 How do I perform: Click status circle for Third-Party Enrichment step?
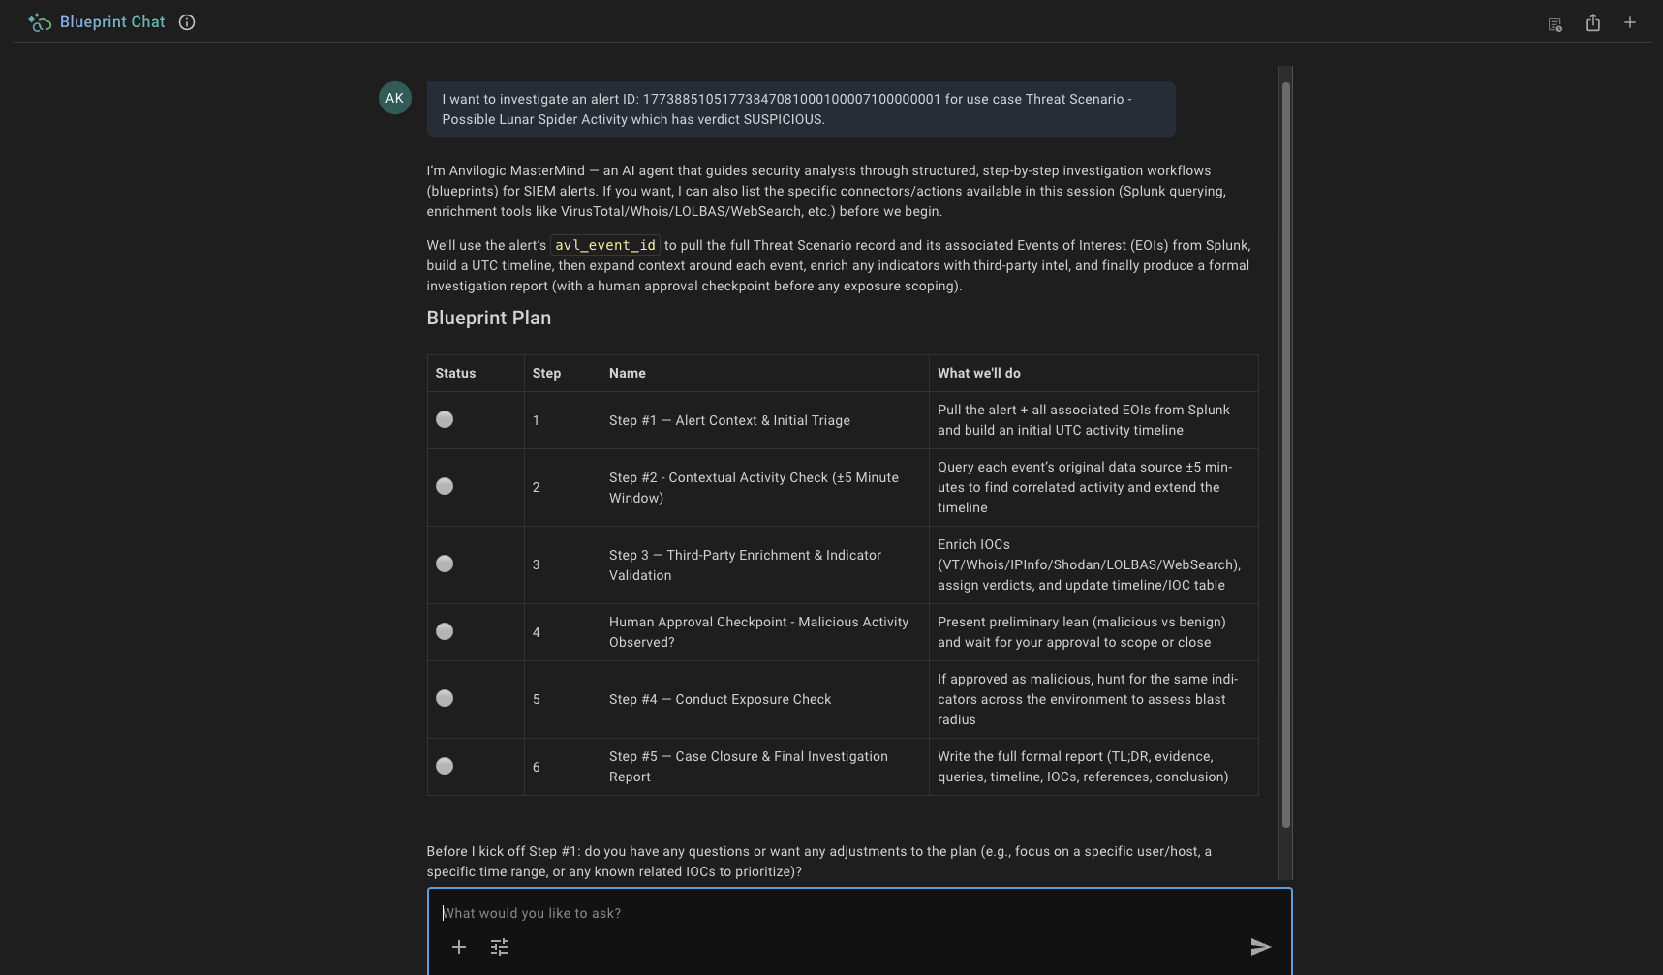[x=445, y=564]
